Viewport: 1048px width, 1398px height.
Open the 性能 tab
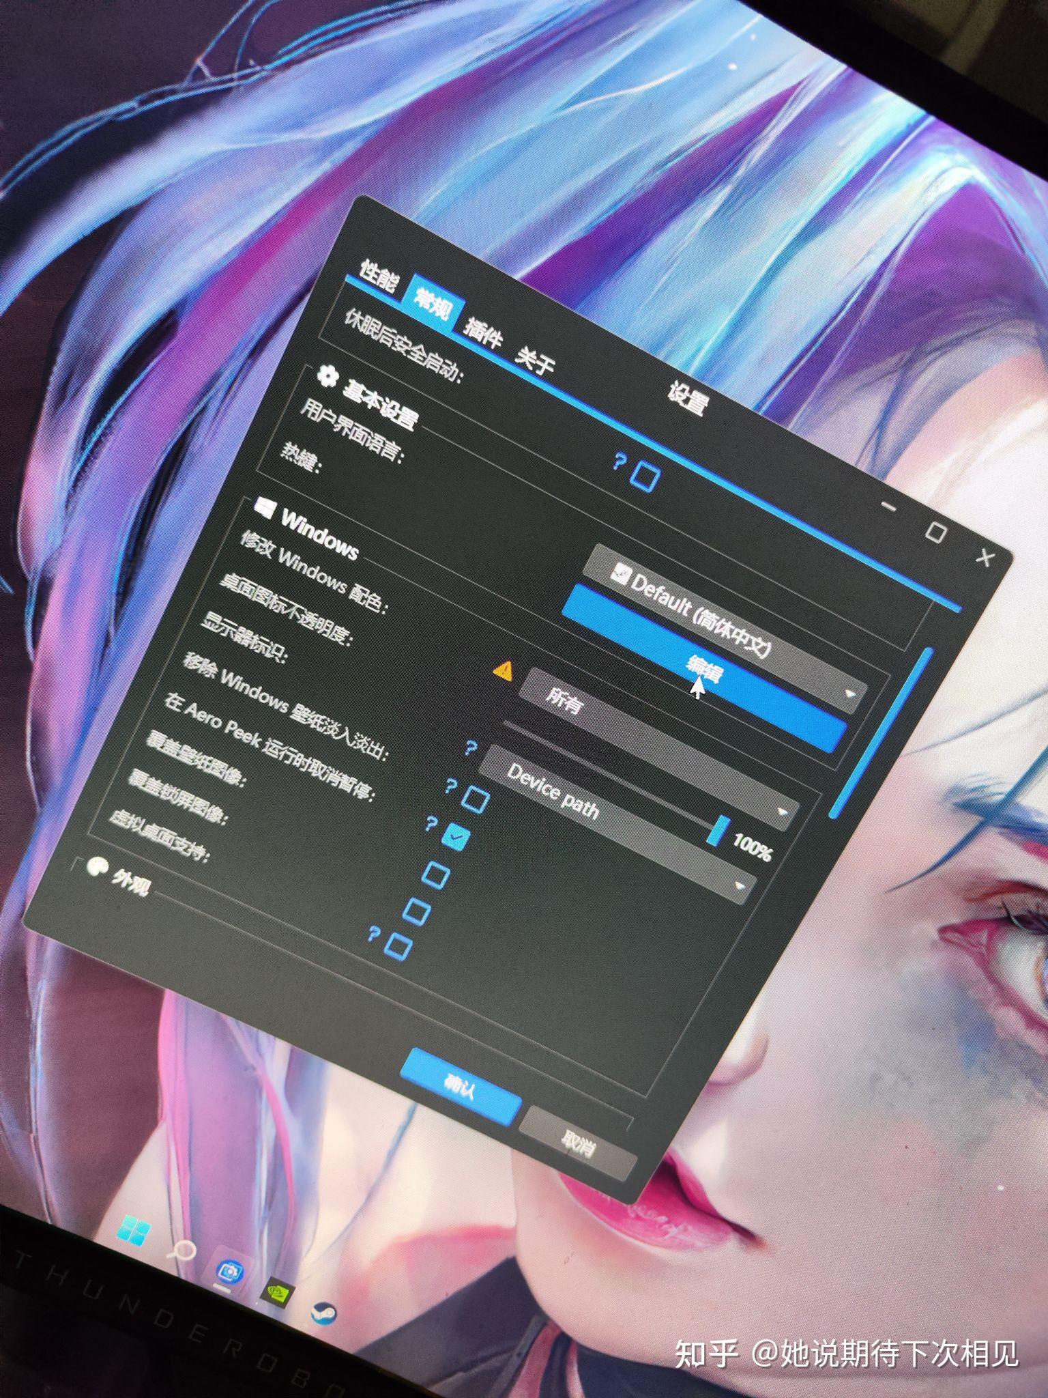pos(379,275)
